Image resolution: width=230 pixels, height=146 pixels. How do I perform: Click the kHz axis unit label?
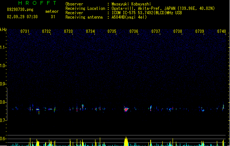click(3, 30)
